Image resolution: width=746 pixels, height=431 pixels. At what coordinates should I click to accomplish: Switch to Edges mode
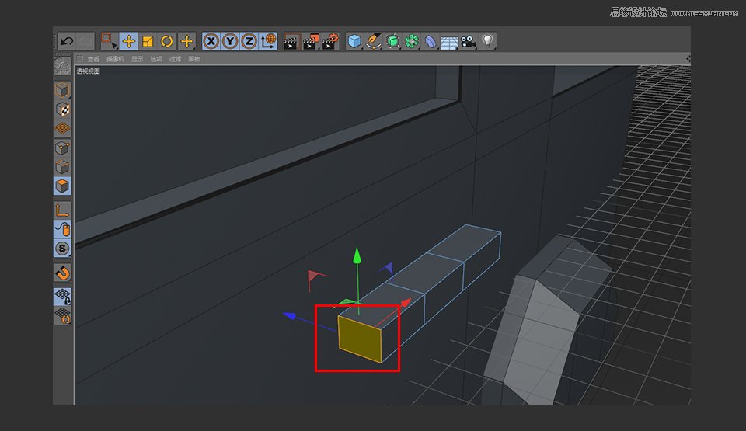pos(62,167)
